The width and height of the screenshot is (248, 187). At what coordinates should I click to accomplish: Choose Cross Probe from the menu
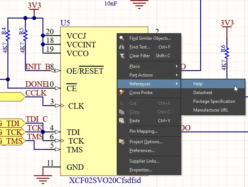point(149,93)
